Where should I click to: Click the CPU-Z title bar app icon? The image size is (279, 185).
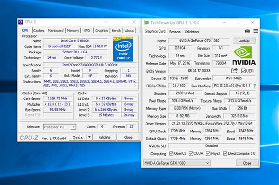20,22
